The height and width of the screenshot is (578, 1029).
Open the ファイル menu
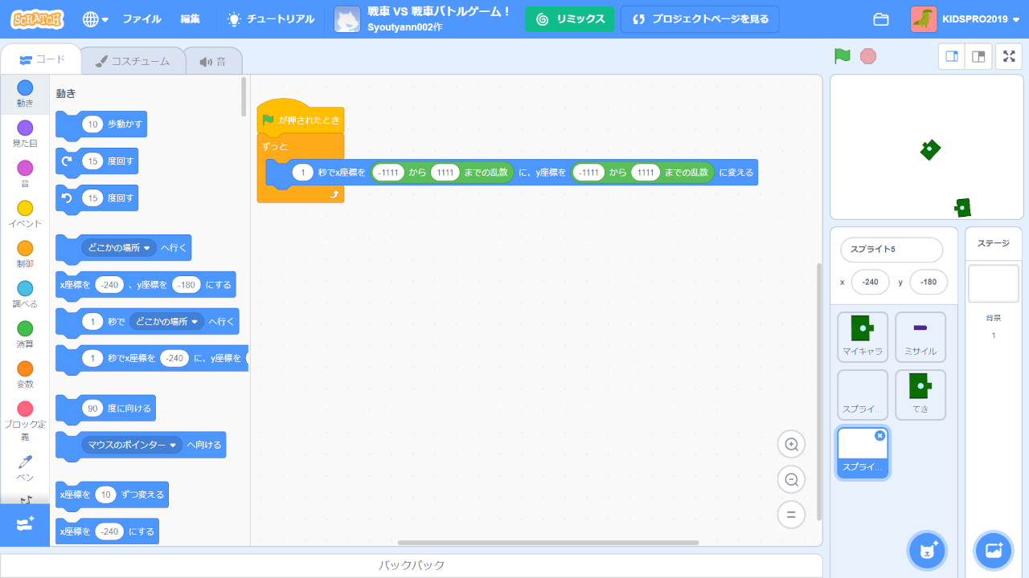141,19
